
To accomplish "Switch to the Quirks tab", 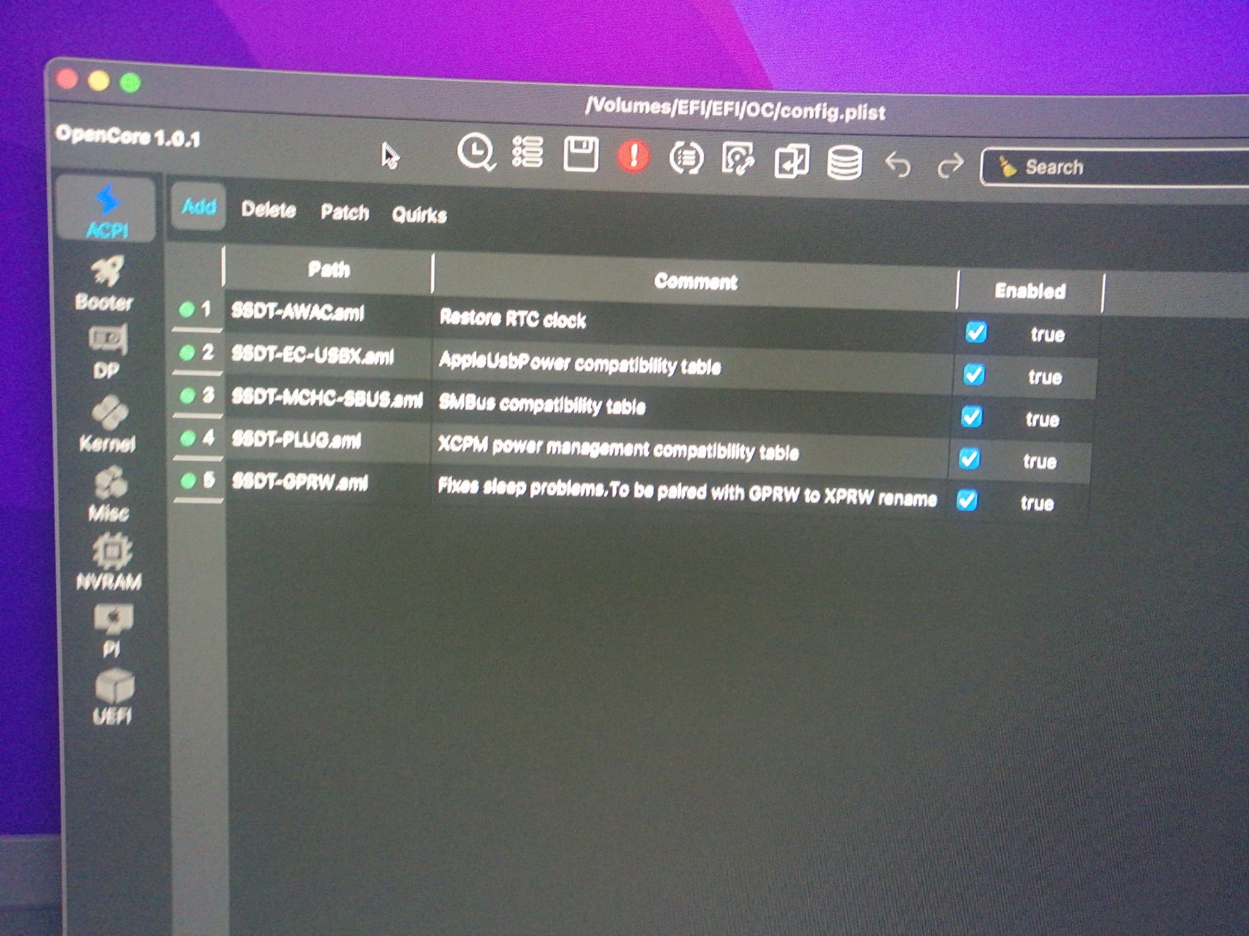I will pos(419,214).
